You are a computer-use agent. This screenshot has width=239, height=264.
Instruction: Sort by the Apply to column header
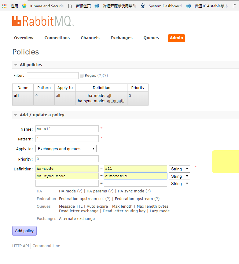65,88
